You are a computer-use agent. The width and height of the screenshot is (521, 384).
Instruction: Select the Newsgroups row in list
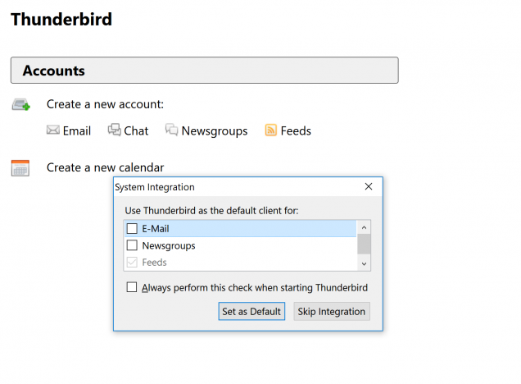[x=240, y=245]
